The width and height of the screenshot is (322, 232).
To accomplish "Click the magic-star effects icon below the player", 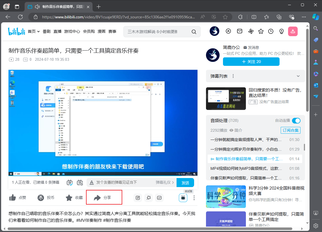I will point(149,198).
